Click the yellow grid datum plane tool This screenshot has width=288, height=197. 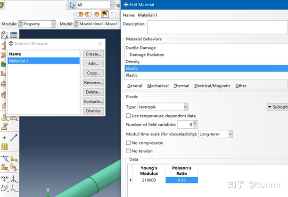click(x=4, y=147)
